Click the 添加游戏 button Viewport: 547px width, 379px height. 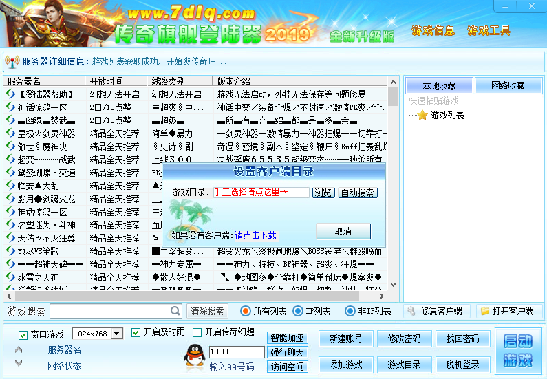tap(345, 365)
